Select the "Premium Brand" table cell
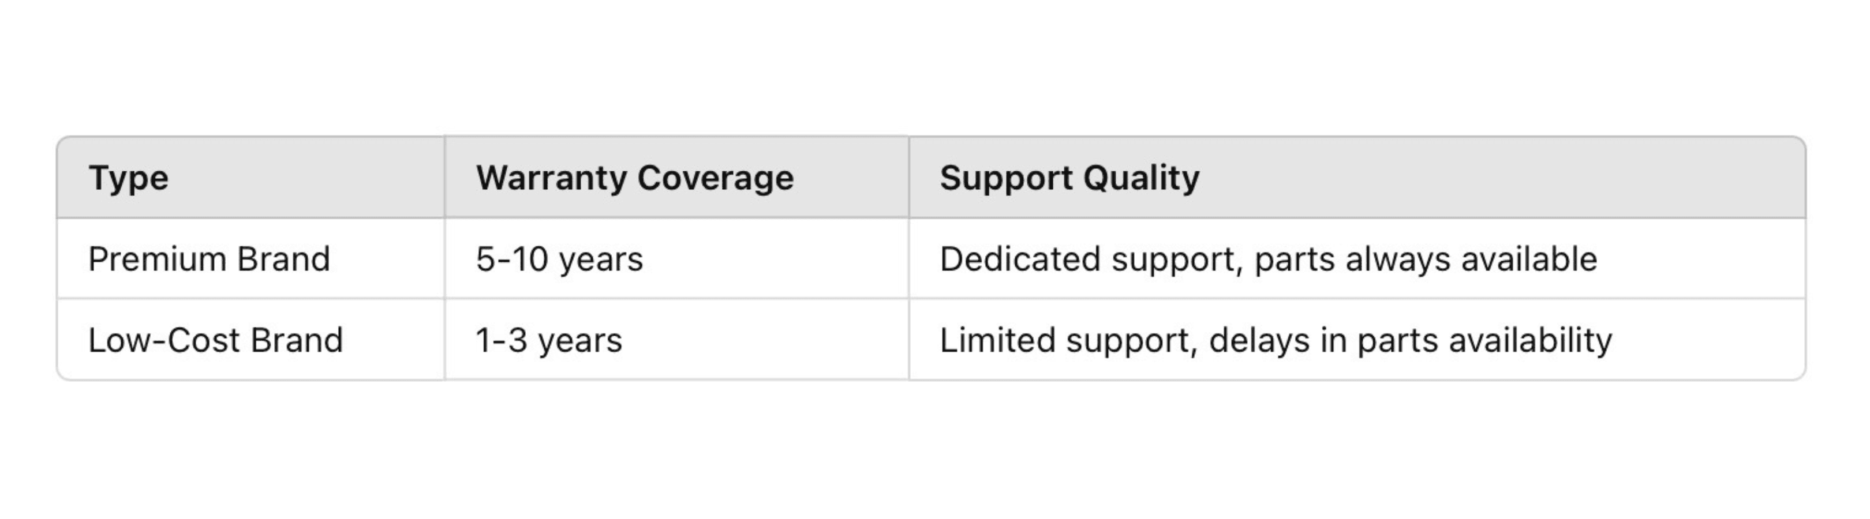 (209, 259)
